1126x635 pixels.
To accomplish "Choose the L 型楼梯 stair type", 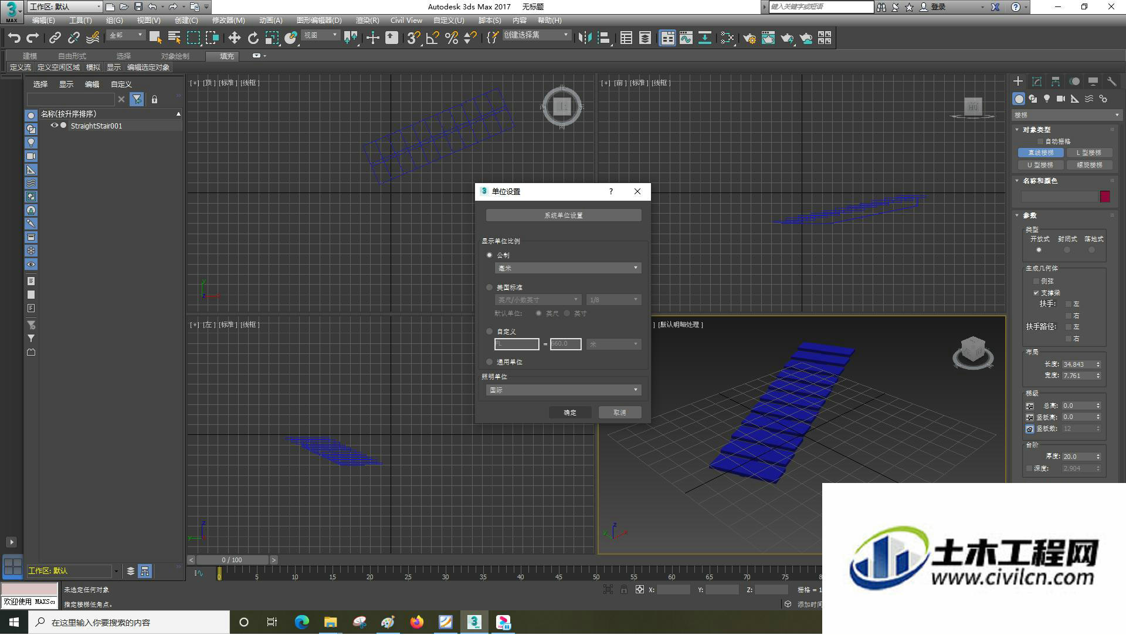I will [1089, 153].
